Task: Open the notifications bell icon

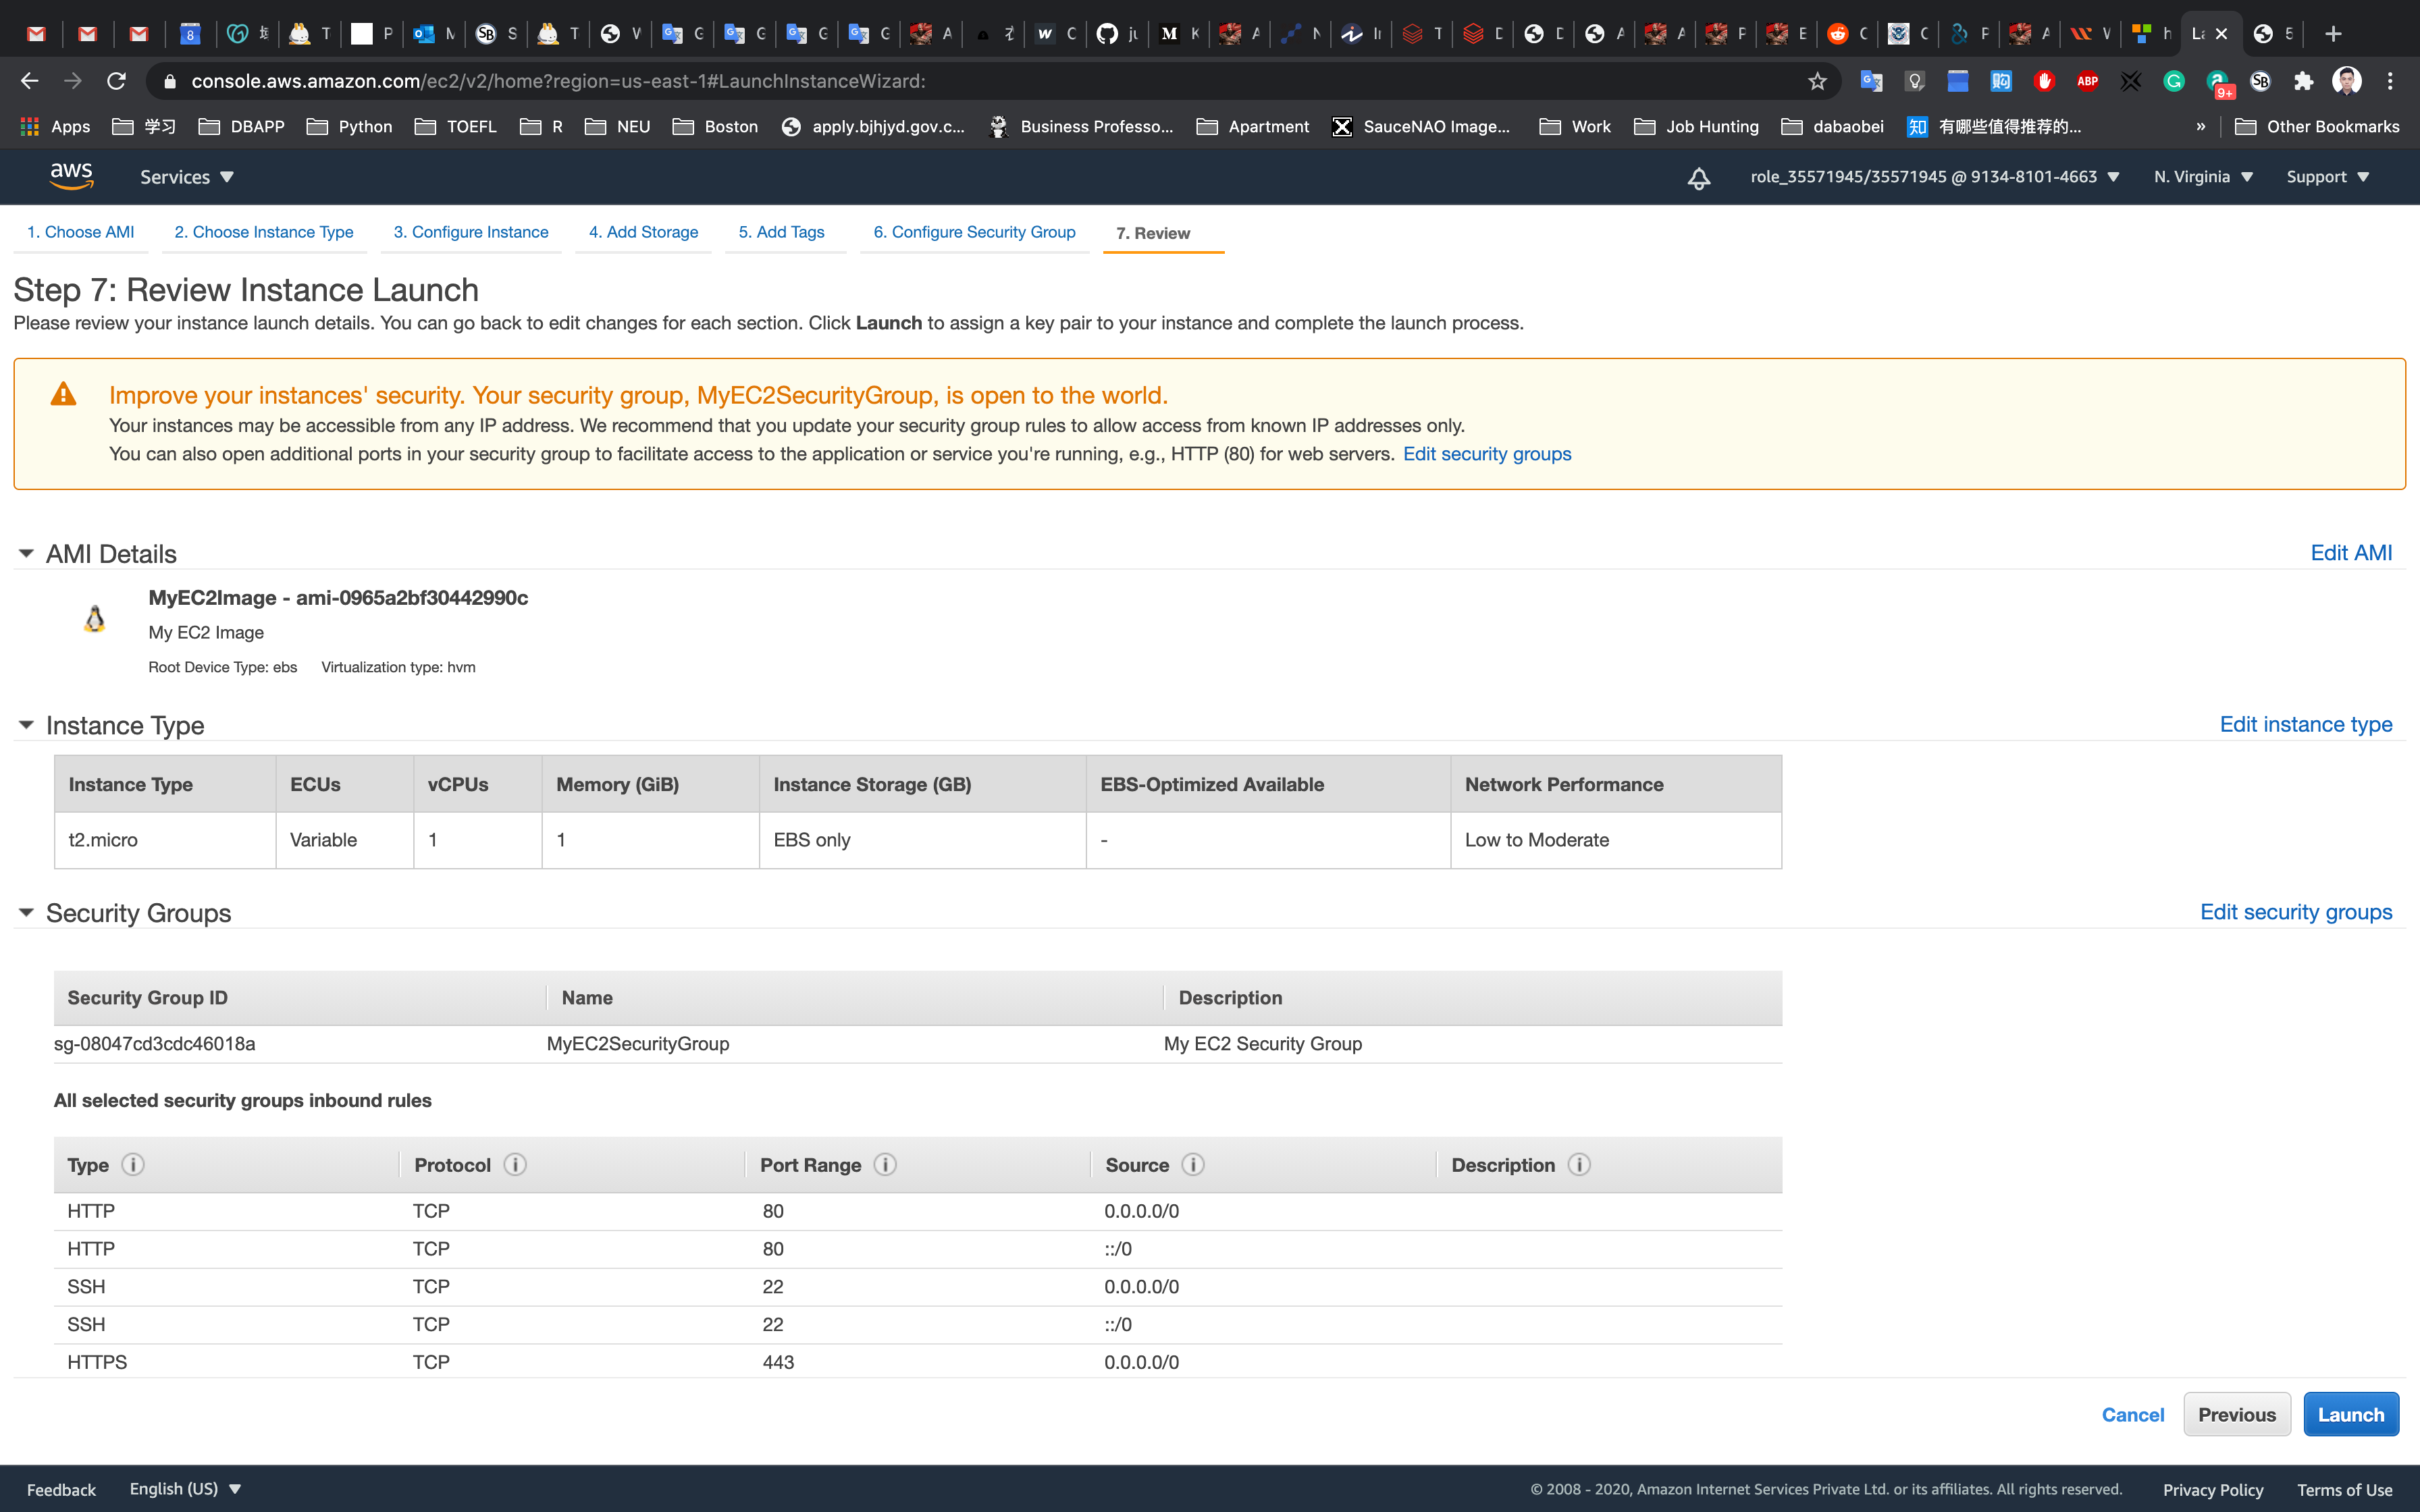Action: coord(1698,178)
